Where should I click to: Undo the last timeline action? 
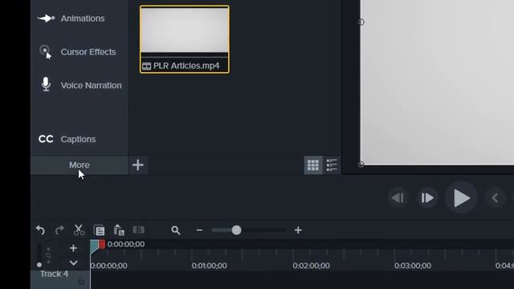pyautogui.click(x=40, y=230)
